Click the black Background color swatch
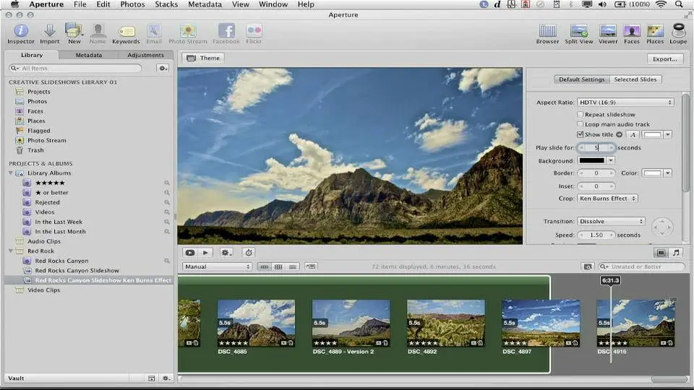Image resolution: width=694 pixels, height=390 pixels. [592, 160]
